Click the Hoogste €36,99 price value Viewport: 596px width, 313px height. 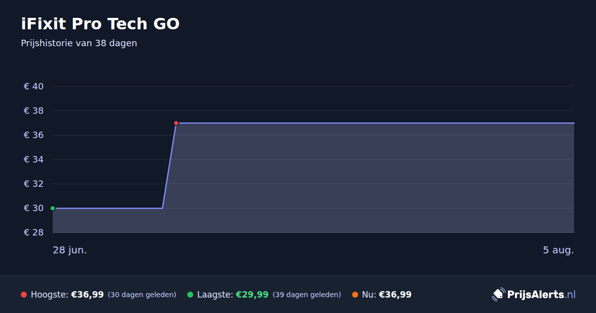pyautogui.click(x=87, y=295)
